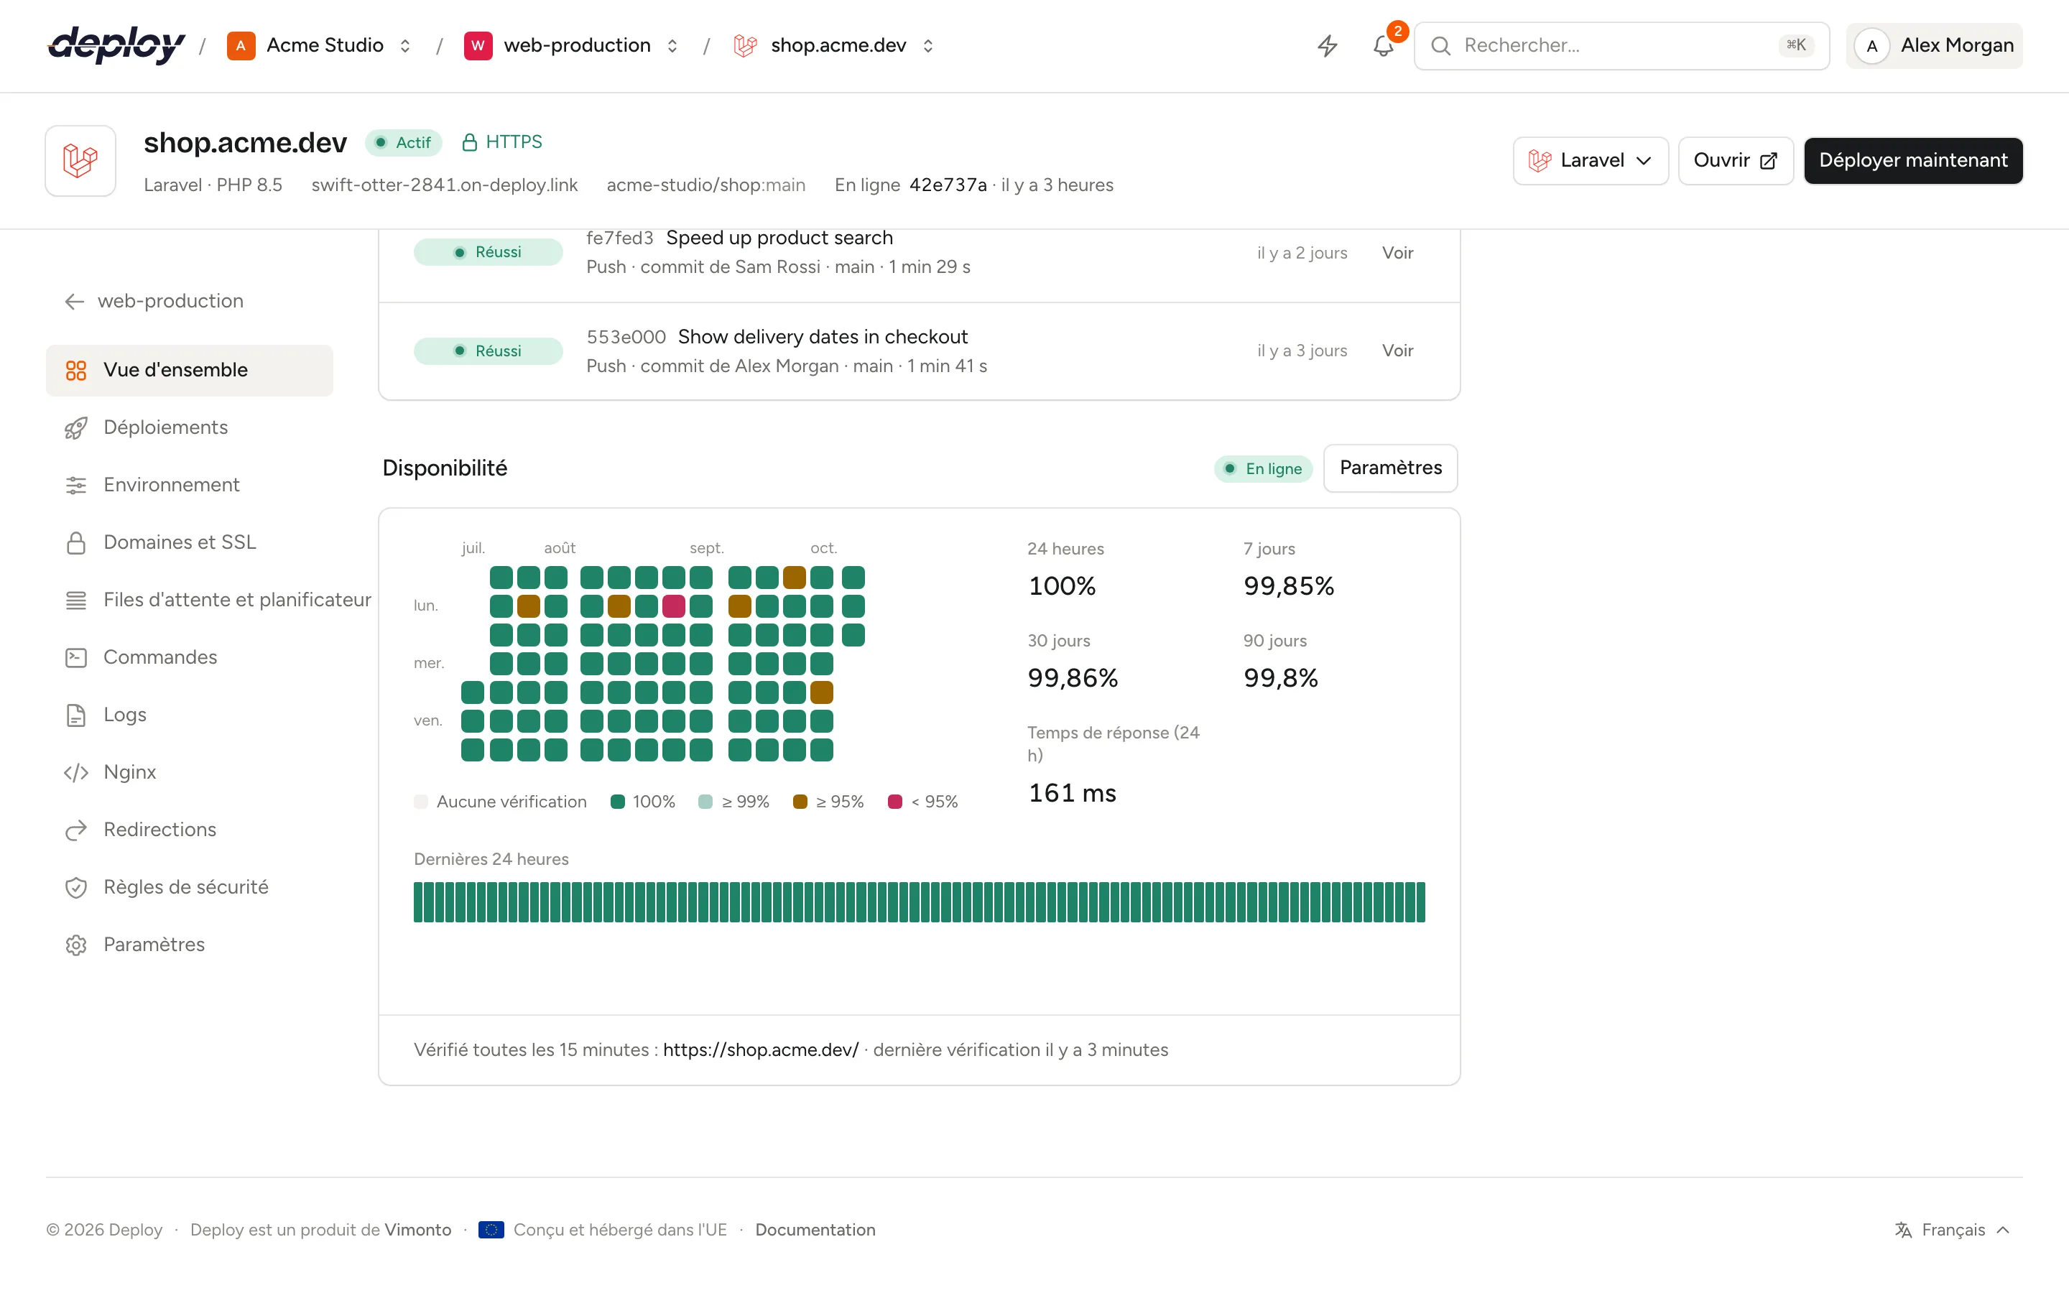Screen dimensions: 2069x1293
Task: Open Environnement in the sidebar
Action: (190, 485)
